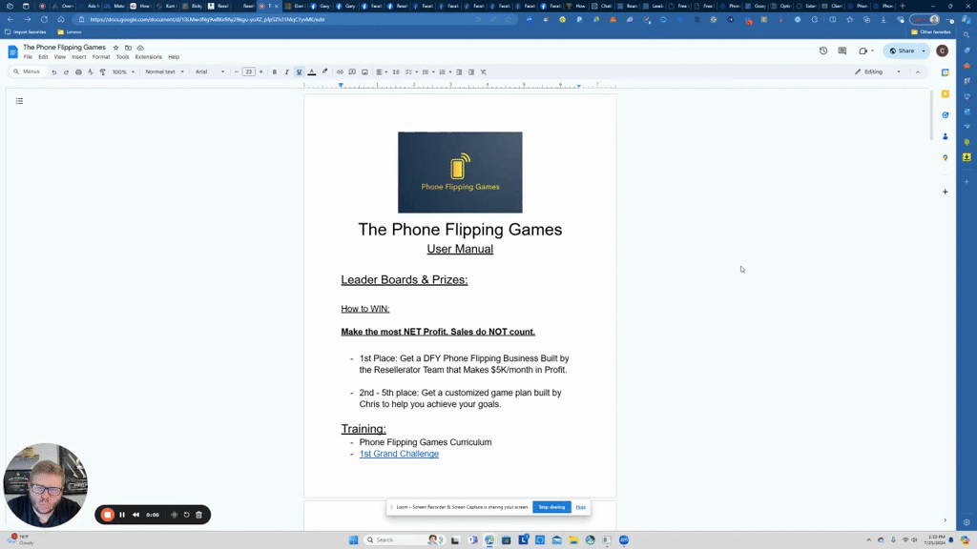This screenshot has width=977, height=549.
Task: Open Google Maps side panel
Action: (x=946, y=158)
